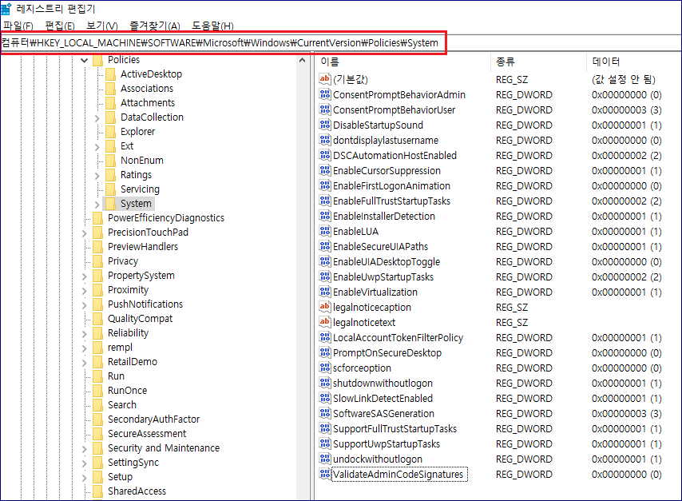Click the string icon of (기본값) value
Viewport: 682px width, 501px height.
(325, 79)
